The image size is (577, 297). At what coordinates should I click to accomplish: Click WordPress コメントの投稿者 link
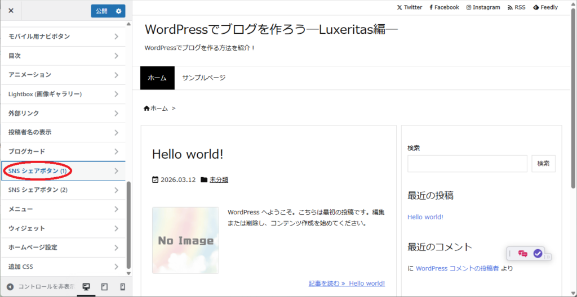[x=458, y=268]
